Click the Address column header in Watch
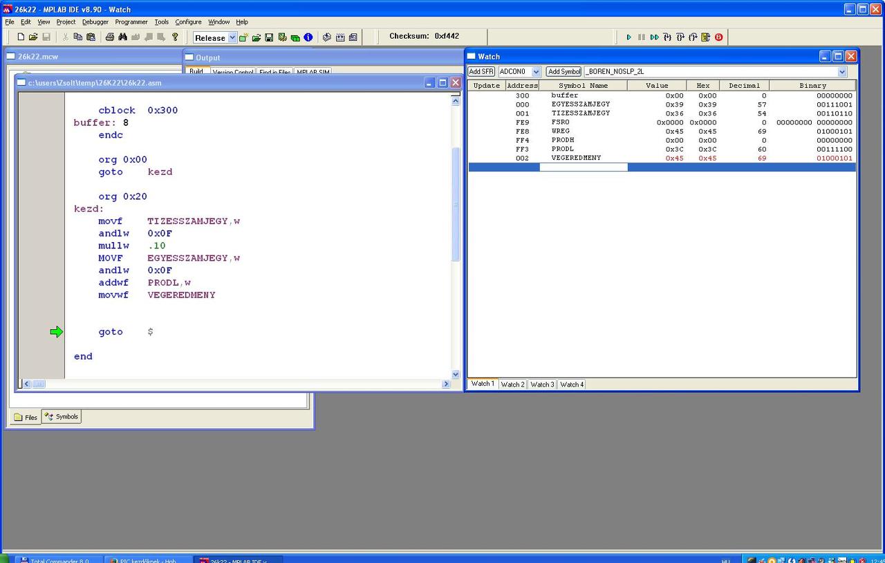885x563 pixels. pos(522,86)
